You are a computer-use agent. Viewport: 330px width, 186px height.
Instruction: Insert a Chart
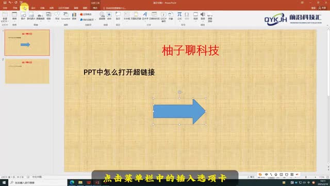tap(74, 16)
